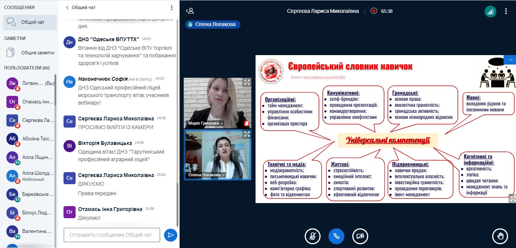The height and width of the screenshot is (248, 516).
Task: Make Марія Гриньова's webcam fullscreen
Action: tap(247, 82)
